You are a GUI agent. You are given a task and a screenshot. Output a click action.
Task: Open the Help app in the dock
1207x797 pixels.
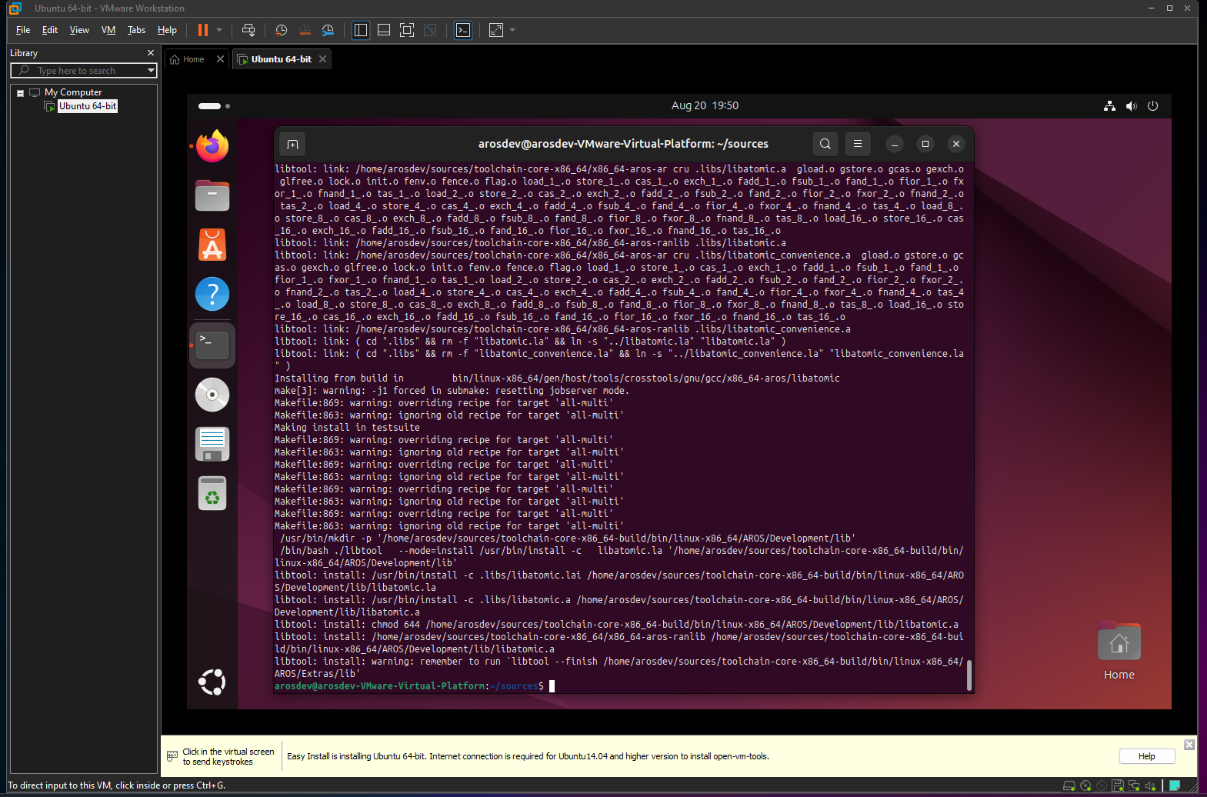[212, 294]
